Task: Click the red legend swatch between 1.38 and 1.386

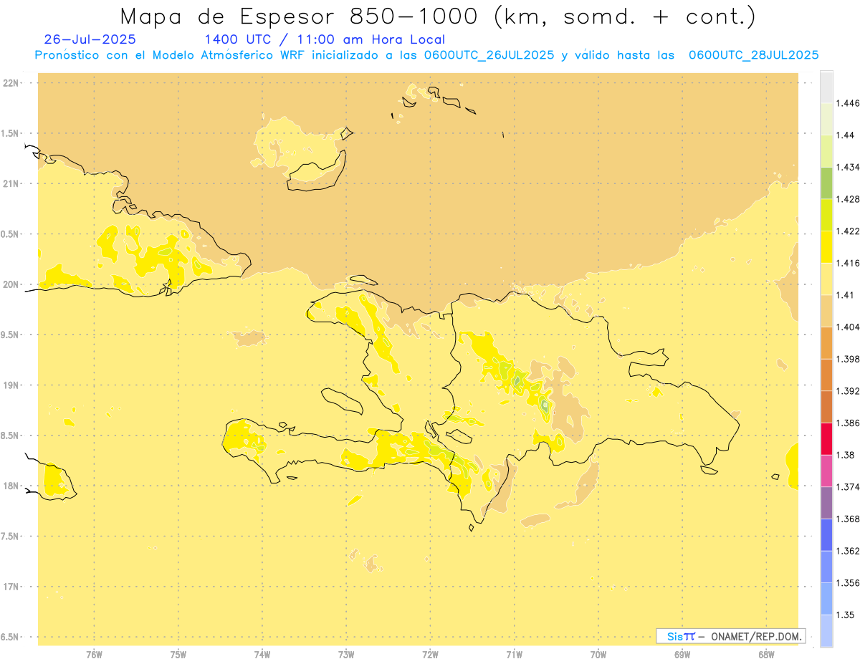Action: click(826, 438)
